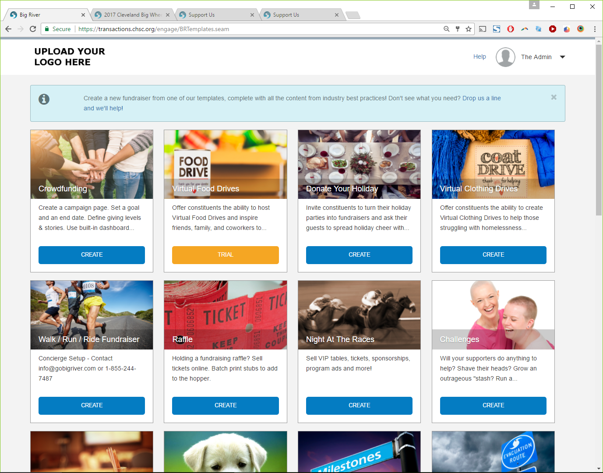Open the Opera-style red O extension

pyautogui.click(x=511, y=29)
